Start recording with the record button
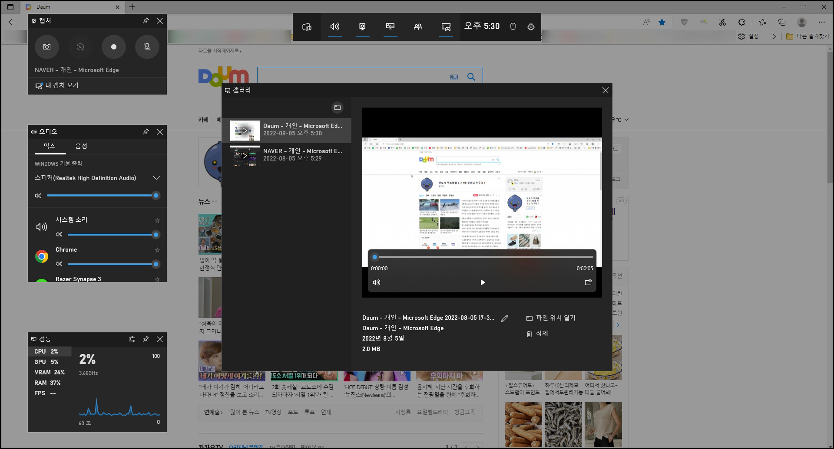The width and height of the screenshot is (834, 449). 114,47
